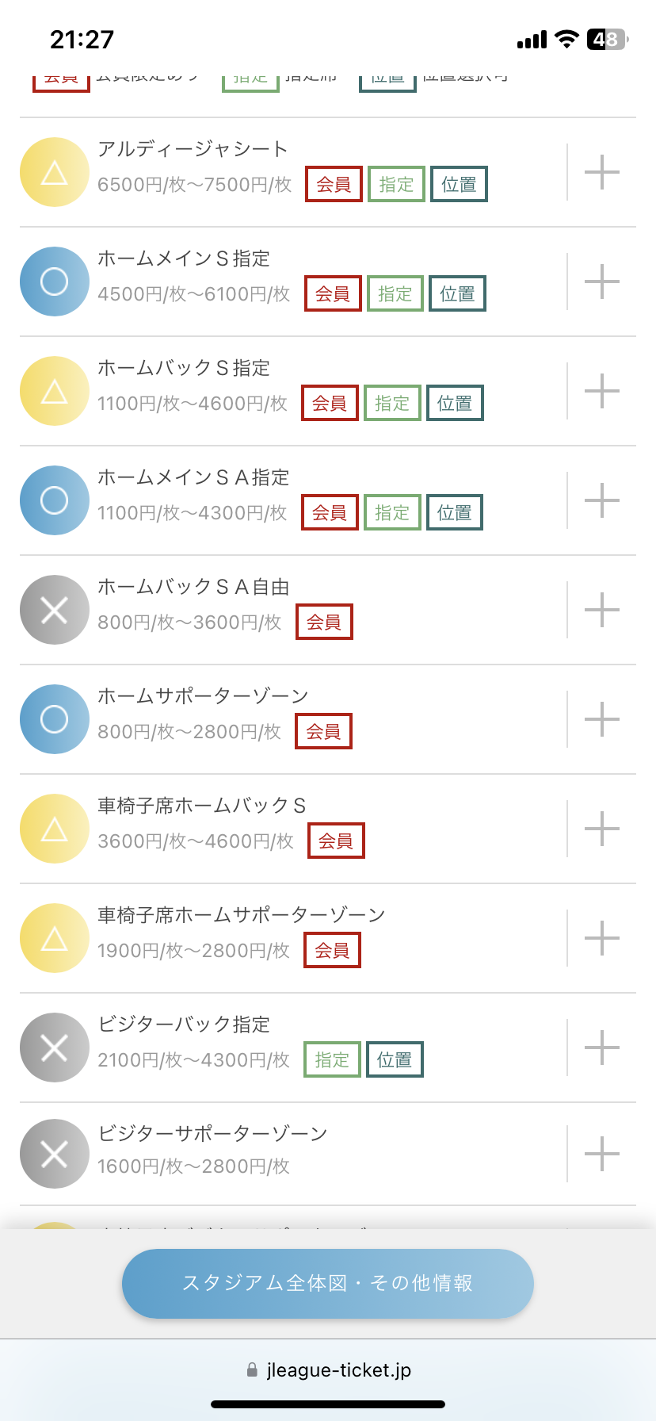Expand アルディージャシート with its plus button

[601, 172]
